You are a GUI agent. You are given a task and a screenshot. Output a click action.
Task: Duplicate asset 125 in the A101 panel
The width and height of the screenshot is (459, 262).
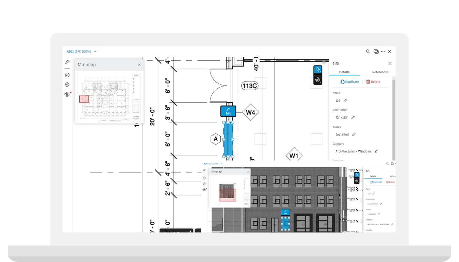[x=350, y=82]
